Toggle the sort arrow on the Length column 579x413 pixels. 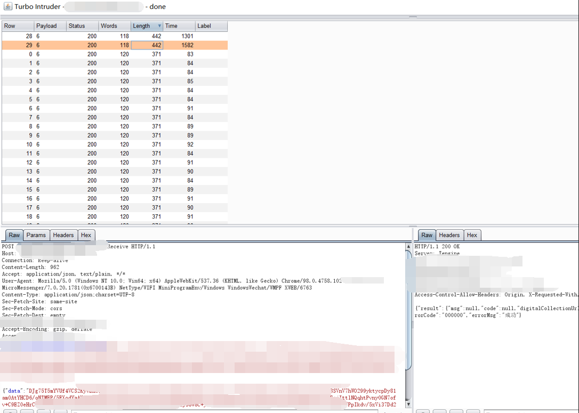pos(159,26)
